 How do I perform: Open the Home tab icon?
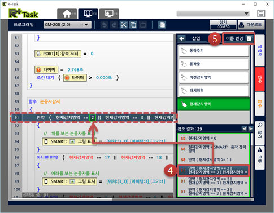click(x=67, y=14)
